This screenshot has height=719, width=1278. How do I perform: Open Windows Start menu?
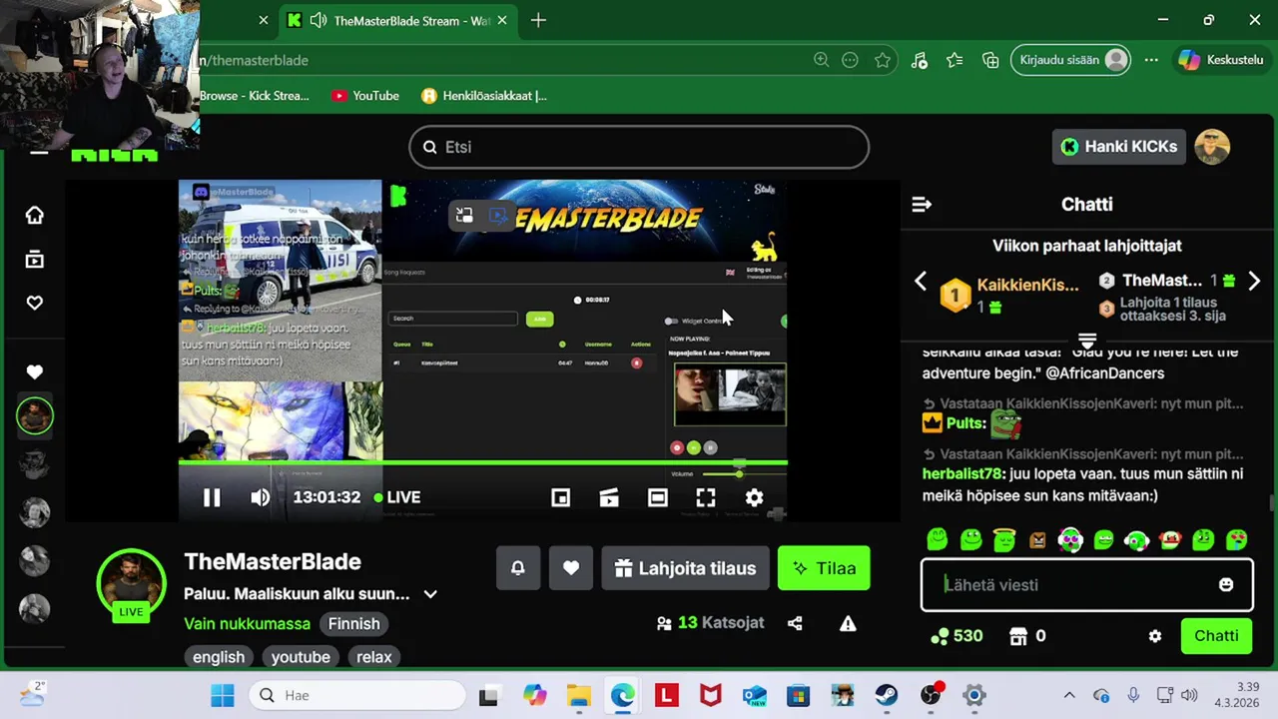point(222,695)
